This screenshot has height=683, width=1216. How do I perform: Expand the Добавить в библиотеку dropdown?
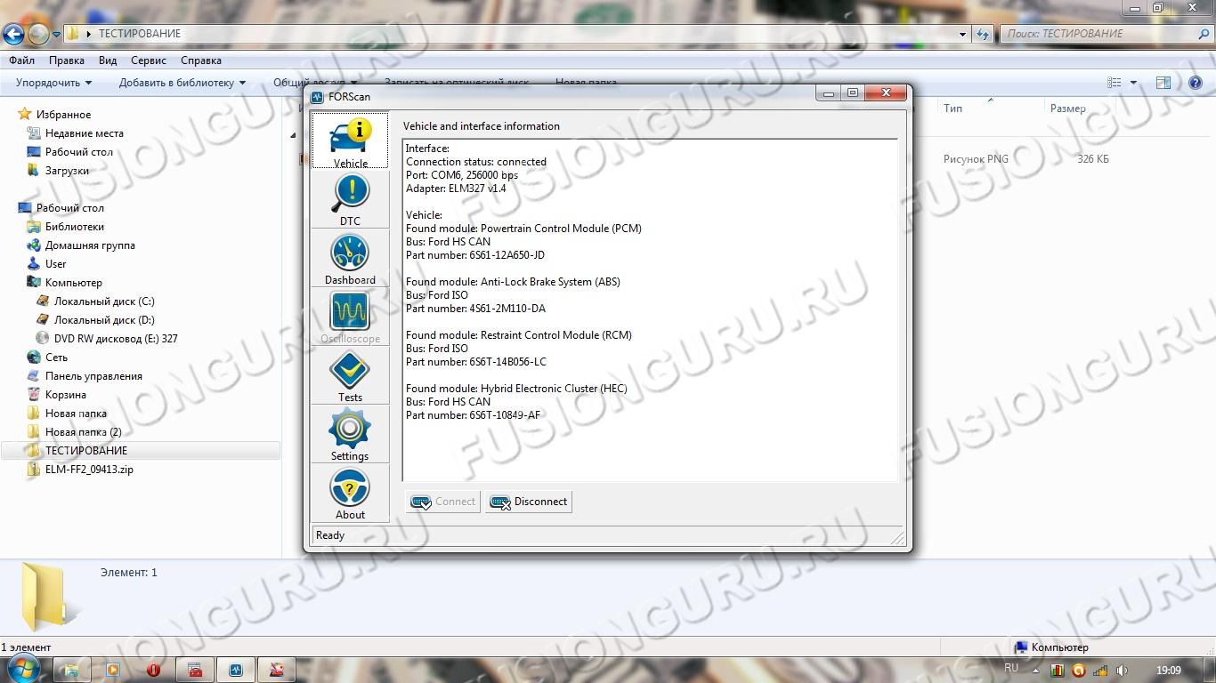(x=182, y=83)
